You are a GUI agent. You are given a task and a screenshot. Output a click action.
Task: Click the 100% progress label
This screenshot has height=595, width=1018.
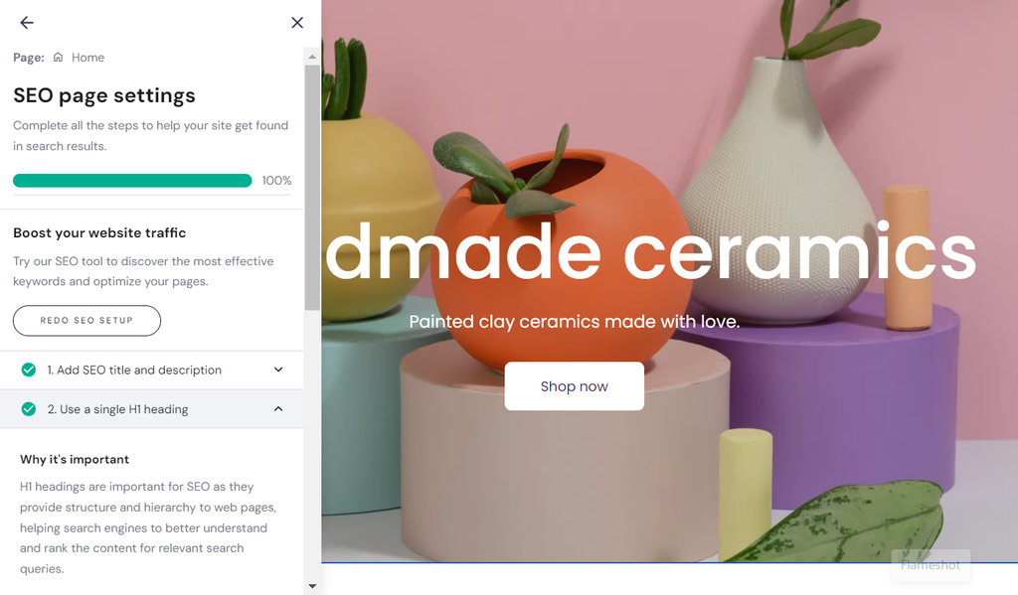[276, 181]
